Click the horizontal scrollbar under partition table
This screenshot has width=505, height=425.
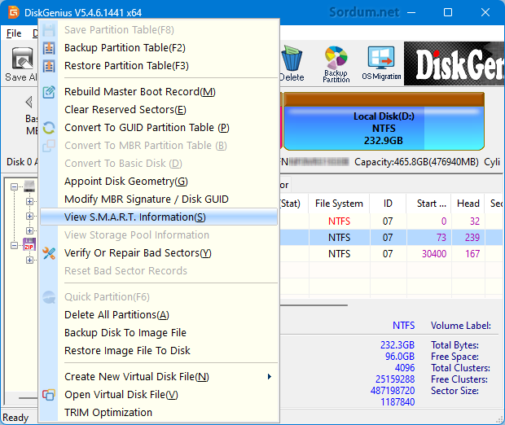click(x=314, y=305)
